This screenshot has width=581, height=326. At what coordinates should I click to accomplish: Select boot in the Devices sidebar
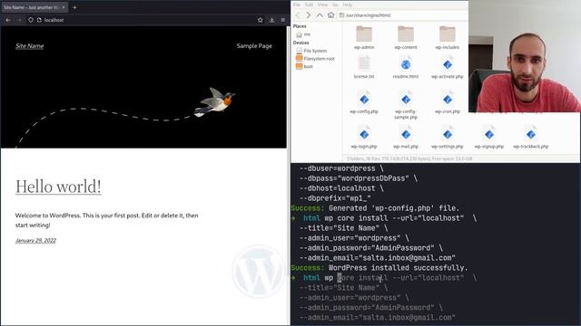coord(305,66)
